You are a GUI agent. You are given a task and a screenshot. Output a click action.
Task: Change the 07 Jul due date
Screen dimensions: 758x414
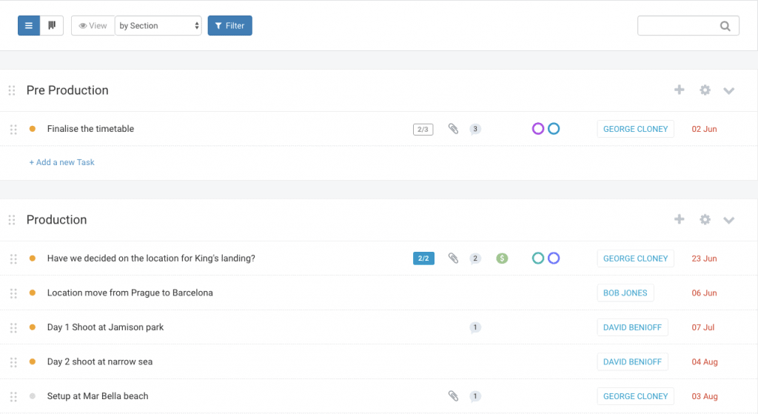703,327
